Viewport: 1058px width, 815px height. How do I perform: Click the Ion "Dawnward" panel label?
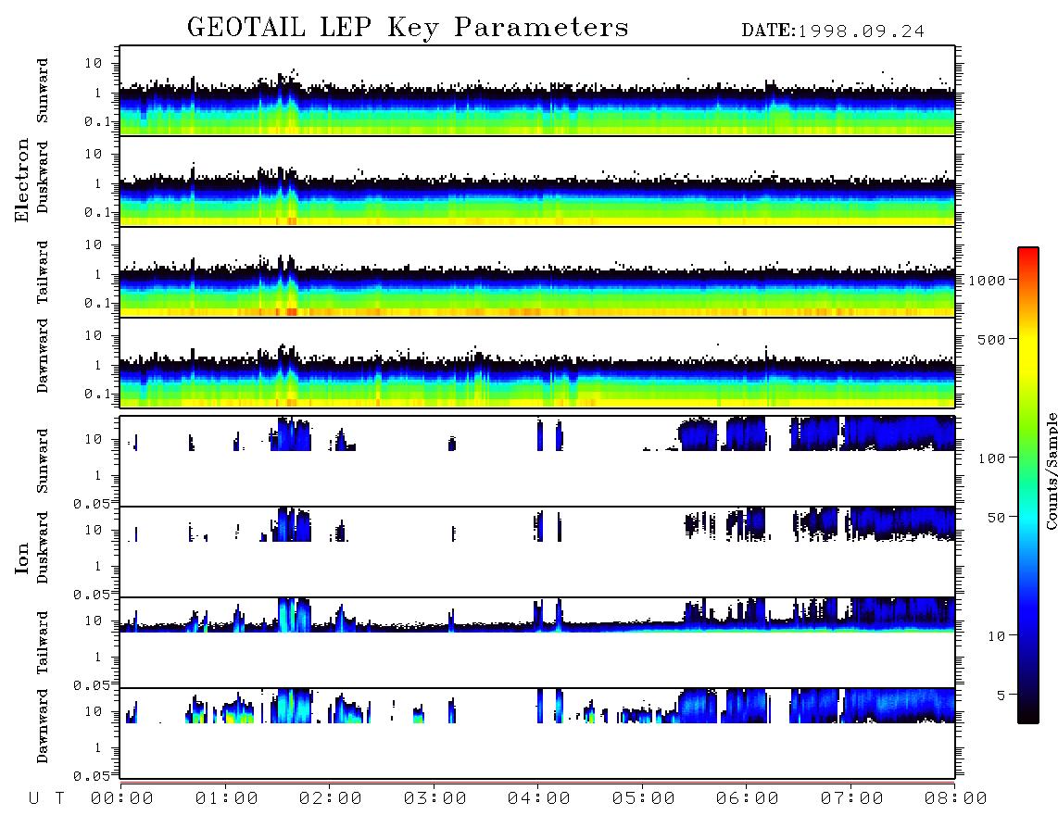[43, 726]
